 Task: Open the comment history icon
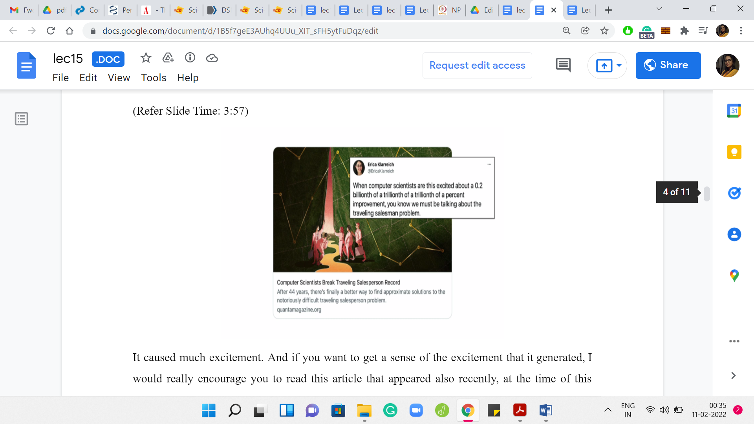click(x=563, y=65)
